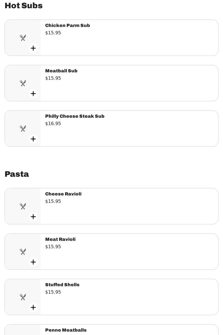Screen dimensions: 223x335
Task: Open the Meat Ravioli item title
Action: tap(60, 239)
